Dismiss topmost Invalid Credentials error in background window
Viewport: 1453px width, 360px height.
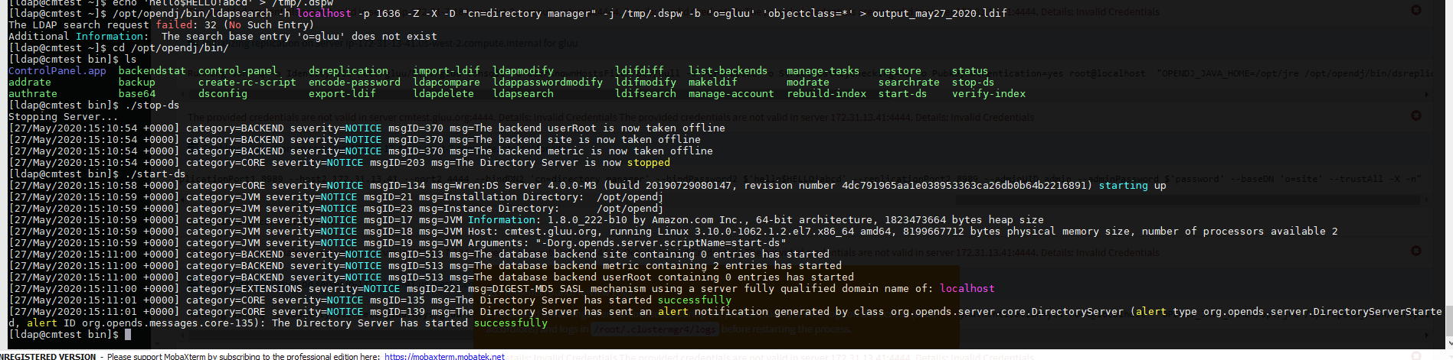tap(1415, 11)
